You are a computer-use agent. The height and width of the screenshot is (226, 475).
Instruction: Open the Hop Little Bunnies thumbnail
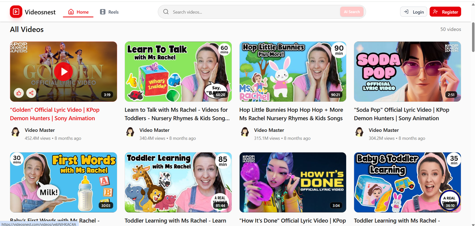click(293, 72)
